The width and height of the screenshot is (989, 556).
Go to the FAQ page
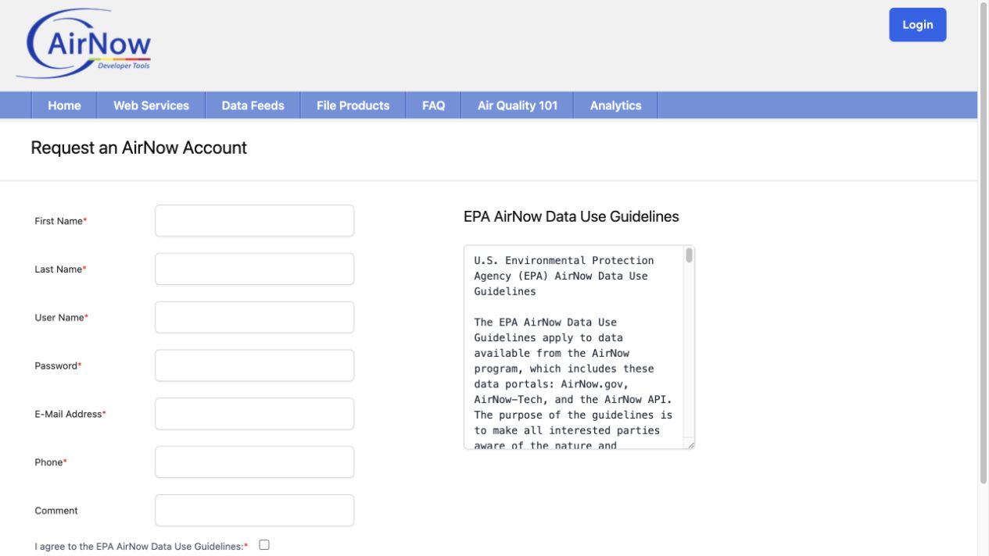pos(433,105)
